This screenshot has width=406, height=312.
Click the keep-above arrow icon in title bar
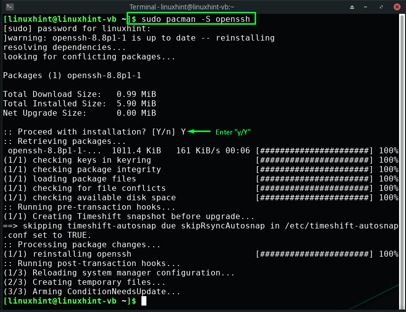352,7
